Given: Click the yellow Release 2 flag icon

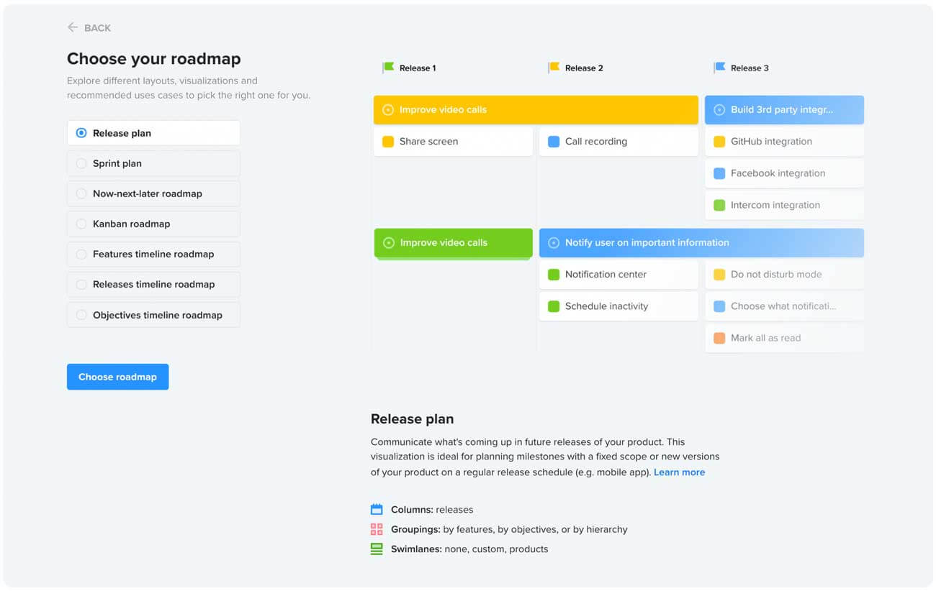Looking at the screenshot, I should click(x=554, y=68).
